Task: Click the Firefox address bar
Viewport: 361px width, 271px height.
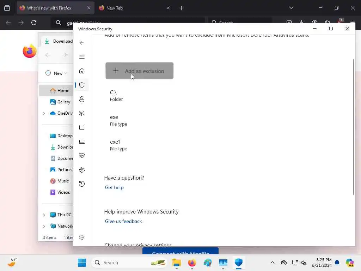Action: pyautogui.click(x=128, y=23)
